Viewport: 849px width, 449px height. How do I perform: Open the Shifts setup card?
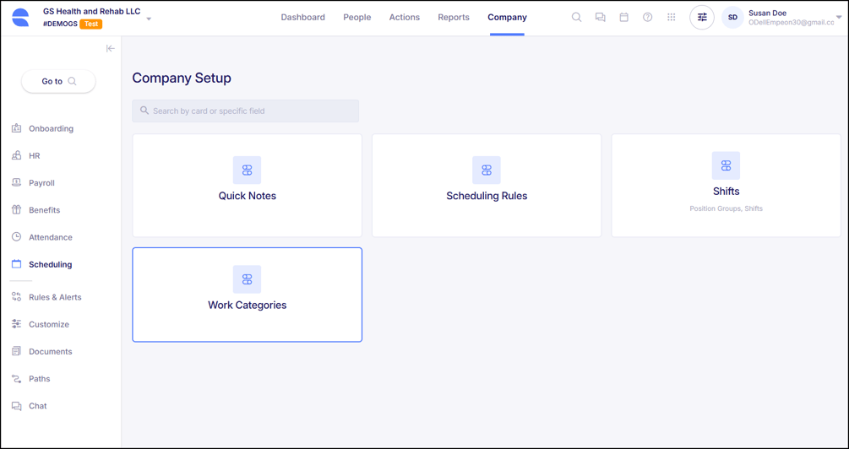pyautogui.click(x=726, y=186)
